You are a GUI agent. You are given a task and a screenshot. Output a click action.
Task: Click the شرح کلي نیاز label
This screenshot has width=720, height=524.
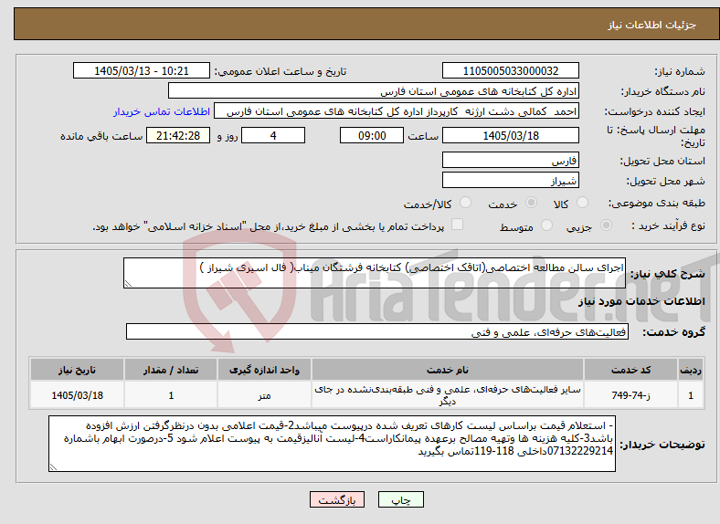point(668,274)
